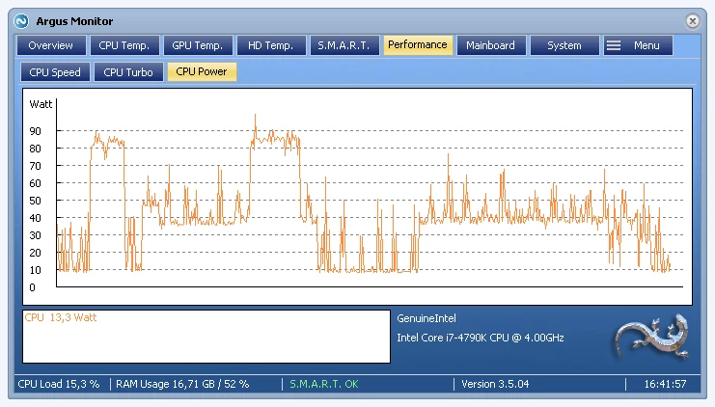Click the S.M.A.R.T. OK status indicator
This screenshot has height=407, width=715.
point(324,384)
